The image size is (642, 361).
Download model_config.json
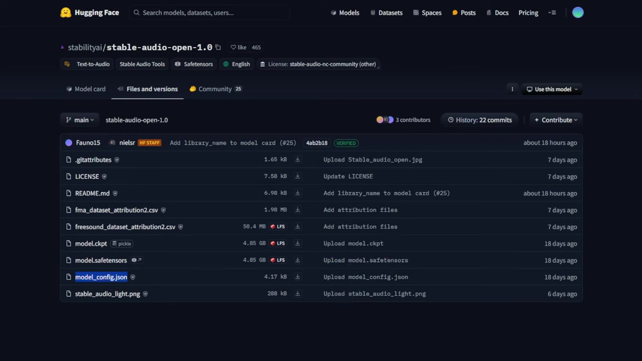coord(297,277)
